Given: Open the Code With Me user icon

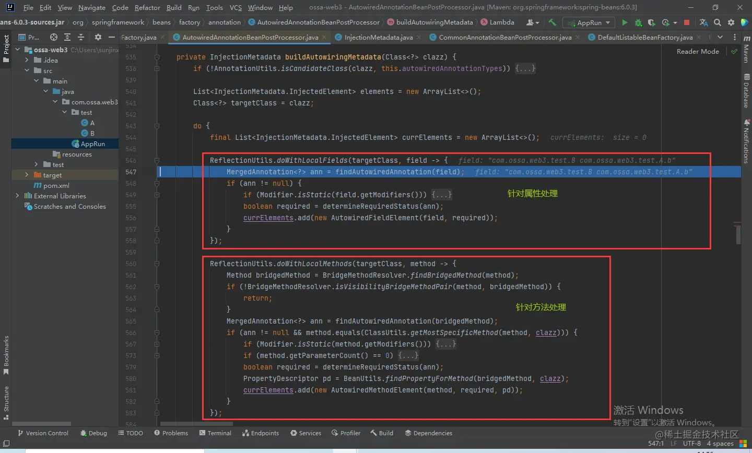Looking at the screenshot, I should tap(532, 22).
